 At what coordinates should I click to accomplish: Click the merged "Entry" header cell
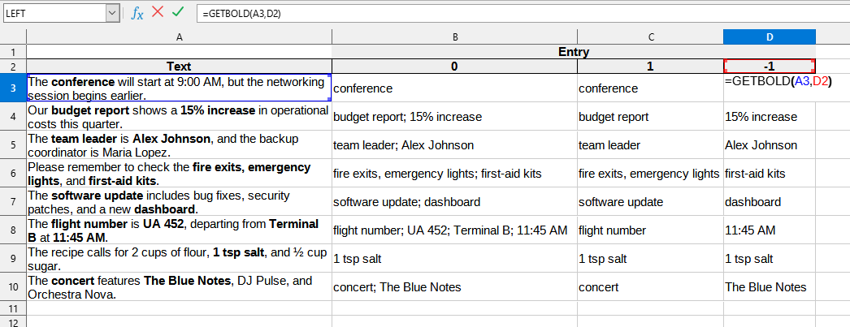click(x=574, y=52)
